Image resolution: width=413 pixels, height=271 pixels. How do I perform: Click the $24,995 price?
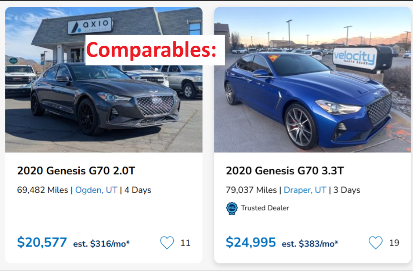tap(251, 243)
